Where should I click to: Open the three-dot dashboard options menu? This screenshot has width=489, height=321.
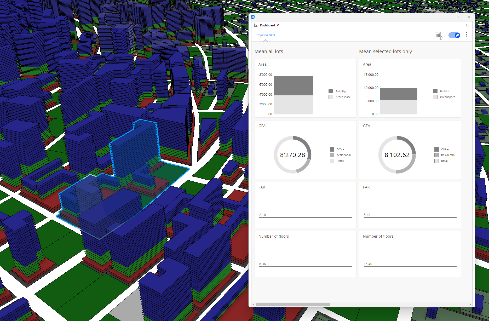[x=466, y=35]
